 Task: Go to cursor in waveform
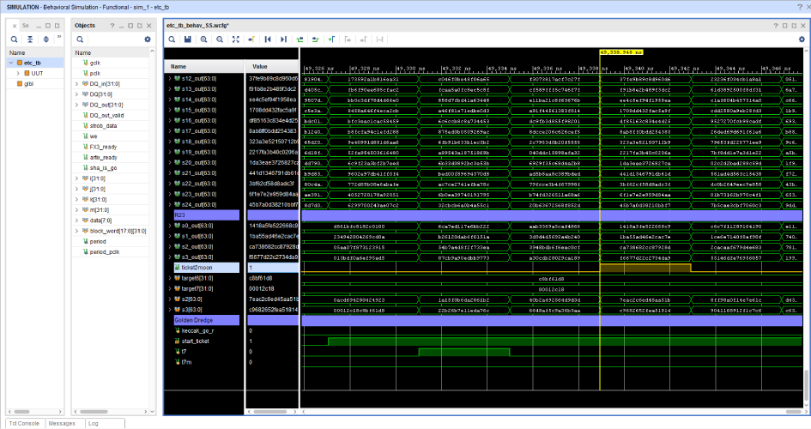pyautogui.click(x=251, y=39)
